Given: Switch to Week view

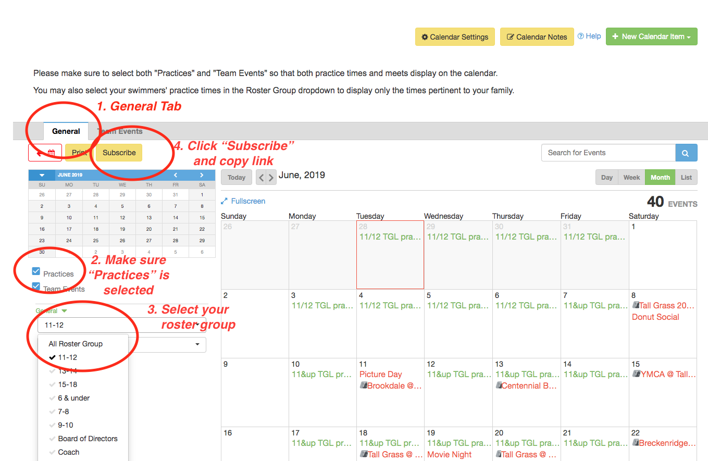Looking at the screenshot, I should [631, 178].
